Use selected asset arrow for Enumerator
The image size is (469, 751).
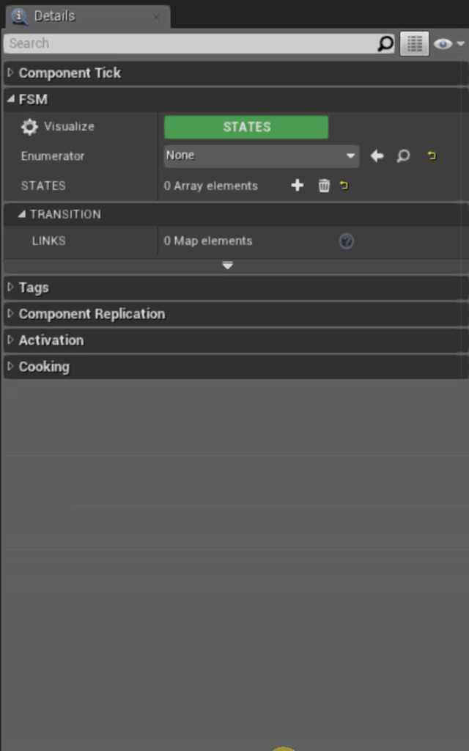pos(377,155)
